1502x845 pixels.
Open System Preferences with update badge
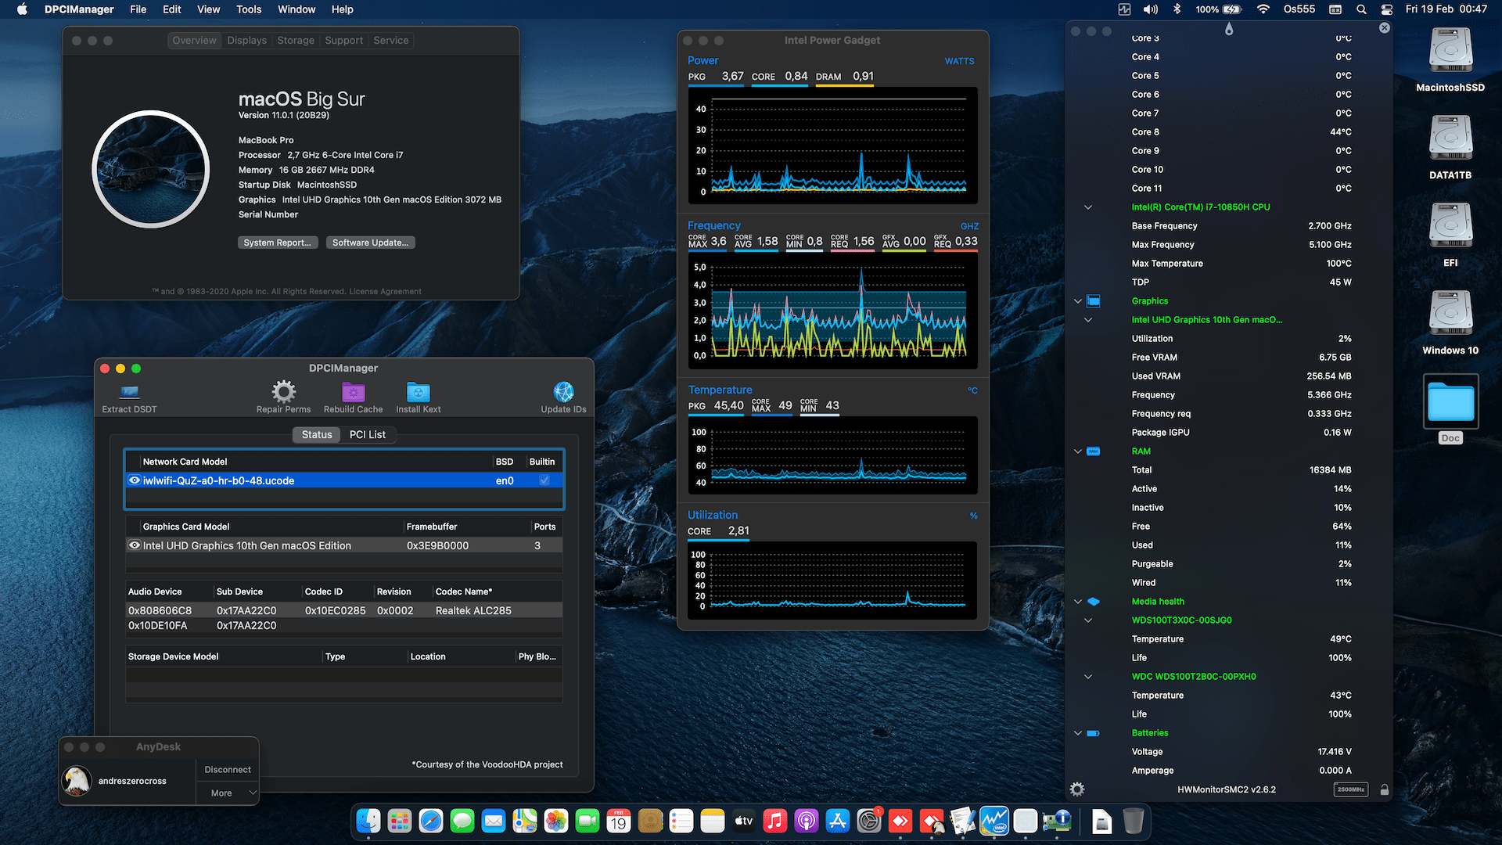[x=869, y=821]
